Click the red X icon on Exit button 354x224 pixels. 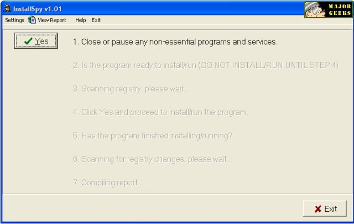click(317, 209)
